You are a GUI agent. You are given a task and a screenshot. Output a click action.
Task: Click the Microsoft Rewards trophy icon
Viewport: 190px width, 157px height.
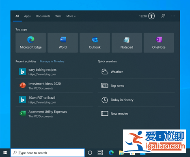pyautogui.click(x=151, y=16)
